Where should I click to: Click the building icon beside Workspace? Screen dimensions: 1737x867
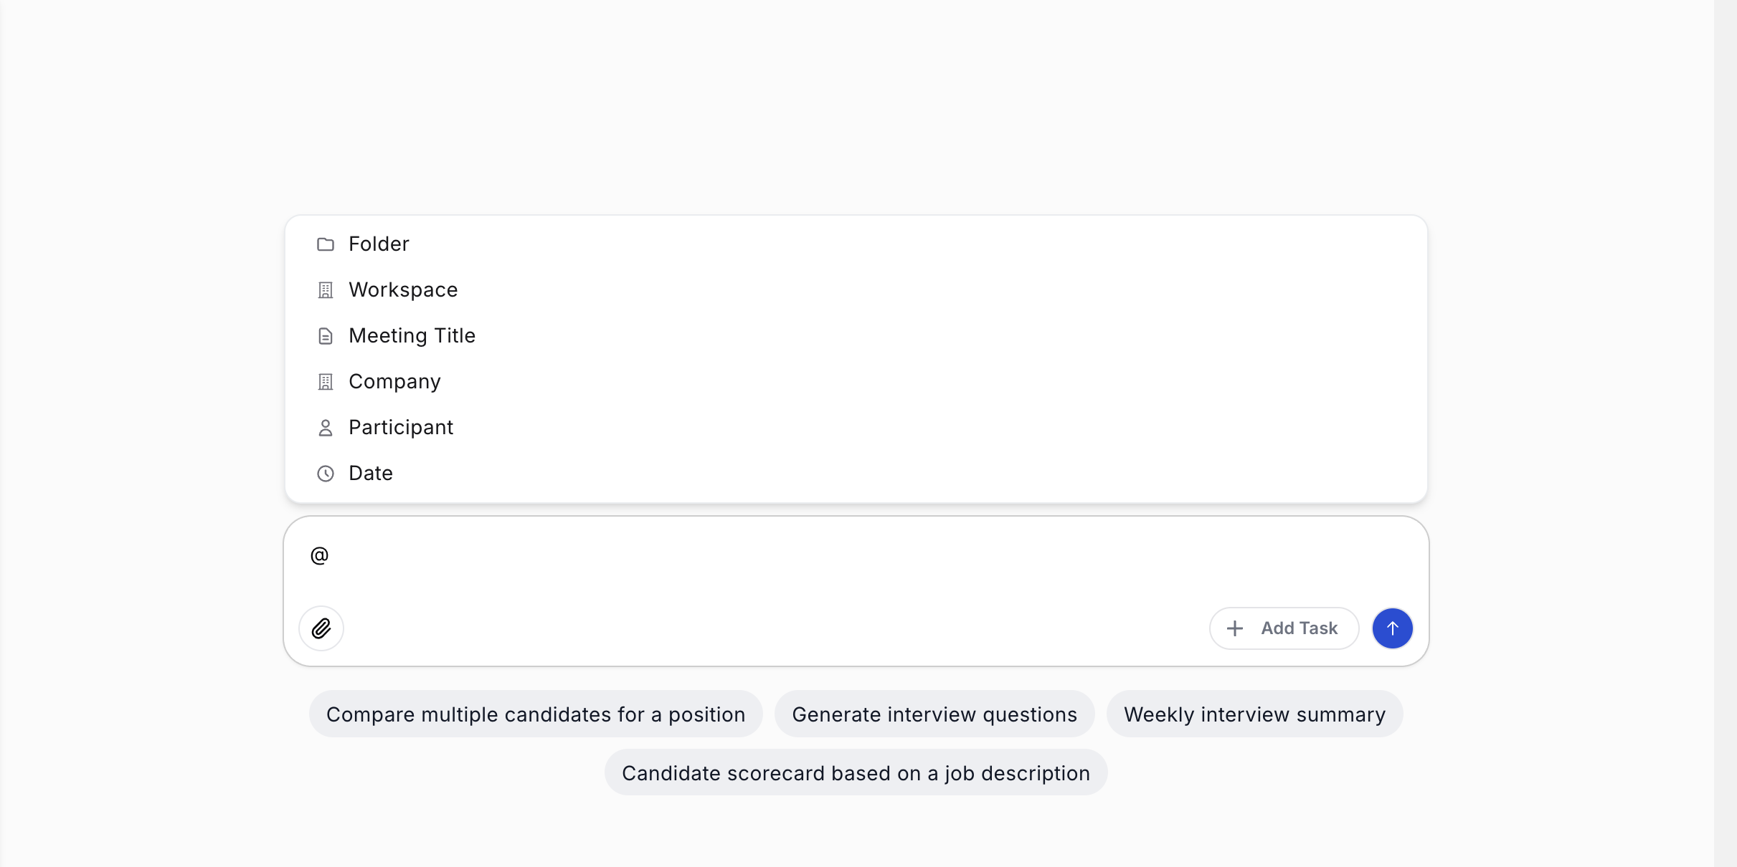point(326,290)
